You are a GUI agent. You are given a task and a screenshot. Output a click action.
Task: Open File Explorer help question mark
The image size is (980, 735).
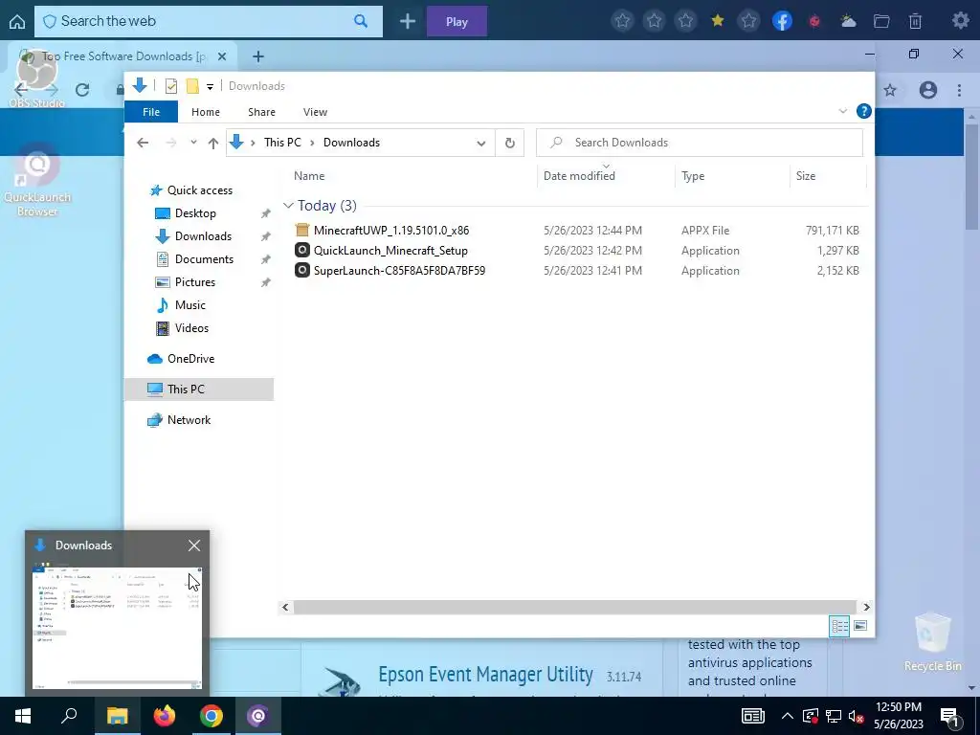(864, 111)
